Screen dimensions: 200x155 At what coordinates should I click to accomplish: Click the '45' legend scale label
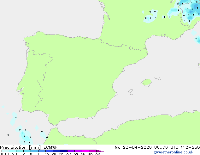[90, 154]
